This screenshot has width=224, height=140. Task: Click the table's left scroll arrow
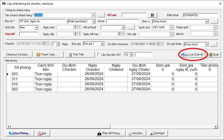pyautogui.click(x=8, y=126)
